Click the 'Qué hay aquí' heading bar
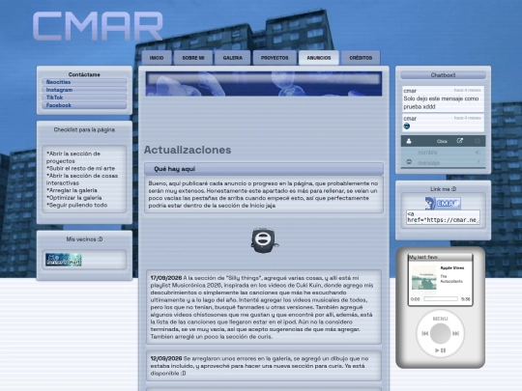 [264, 169]
